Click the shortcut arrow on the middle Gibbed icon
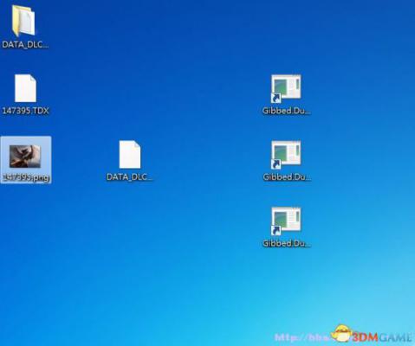415x346 pixels. point(276,164)
